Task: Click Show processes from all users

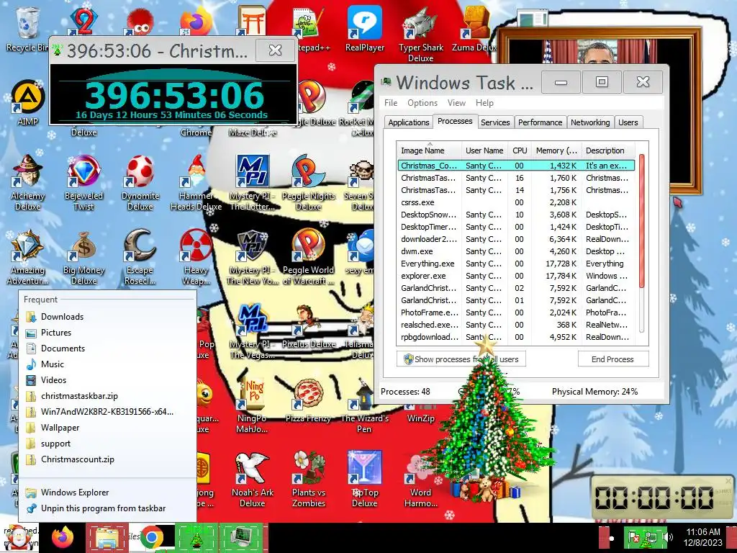Action: (x=461, y=359)
